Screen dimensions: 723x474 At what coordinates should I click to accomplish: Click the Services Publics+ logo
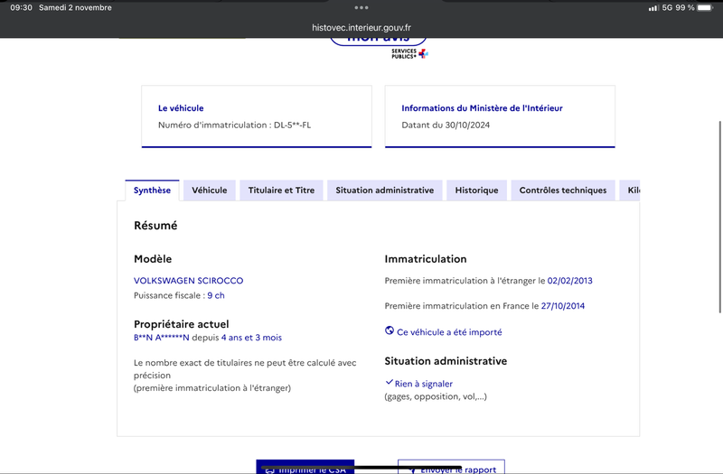pos(410,54)
